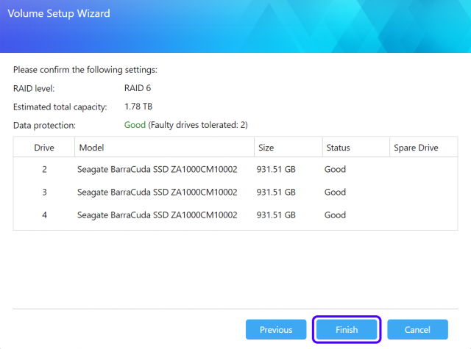471x349 pixels.
Task: Cancel the Volume Setup Wizard
Action: 418,330
